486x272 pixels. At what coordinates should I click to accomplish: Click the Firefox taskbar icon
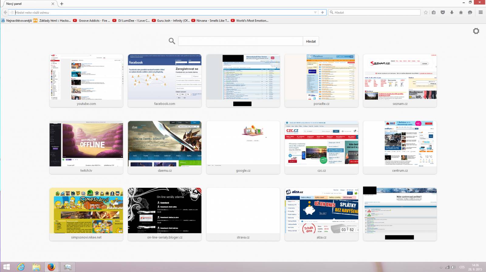(51, 267)
